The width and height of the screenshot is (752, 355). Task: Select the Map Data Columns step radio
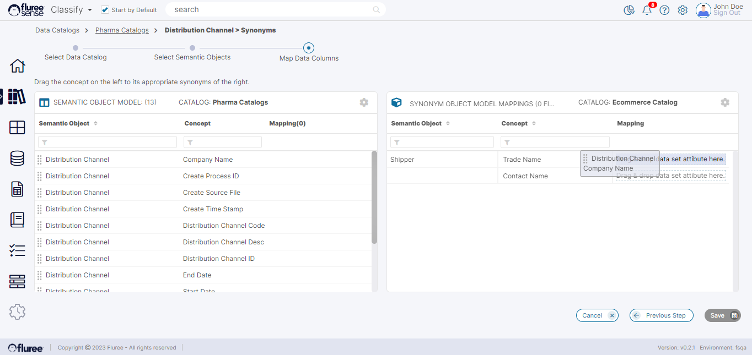point(309,48)
